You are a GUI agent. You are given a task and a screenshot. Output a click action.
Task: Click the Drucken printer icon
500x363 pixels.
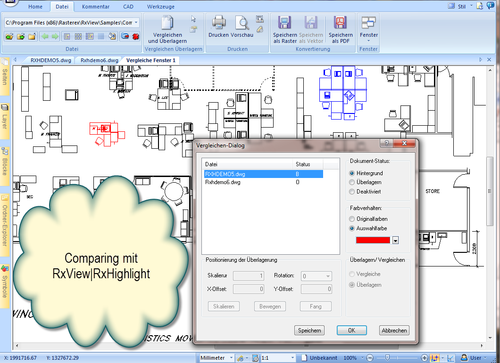[x=218, y=23]
